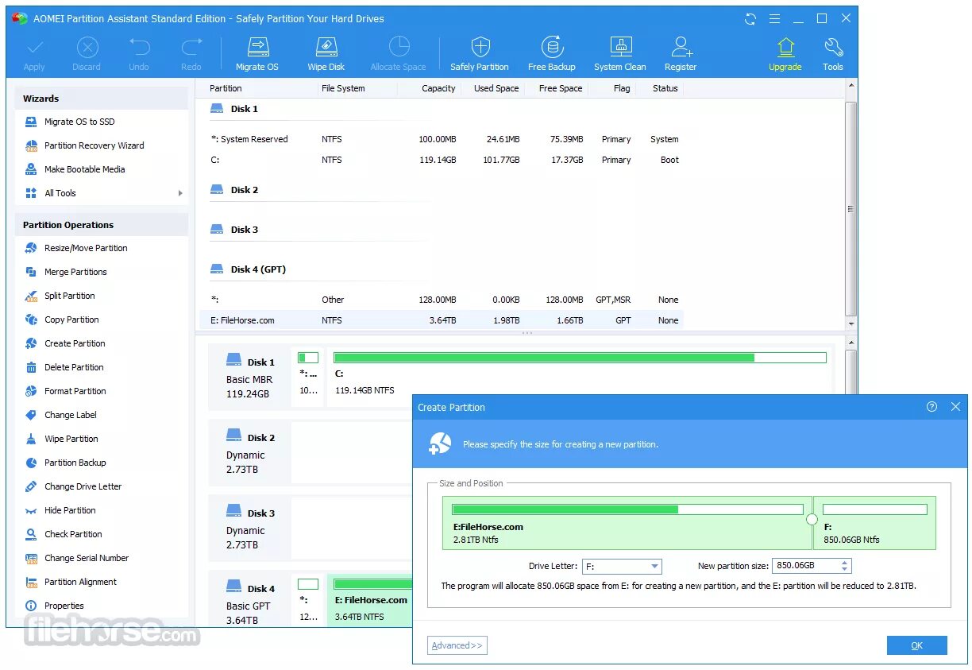972x670 pixels.
Task: Click partition list vertical scrollbar
Action: pyautogui.click(x=851, y=209)
